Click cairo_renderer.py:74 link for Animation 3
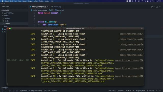The width and height of the screenshot is (163, 92). (131, 34)
